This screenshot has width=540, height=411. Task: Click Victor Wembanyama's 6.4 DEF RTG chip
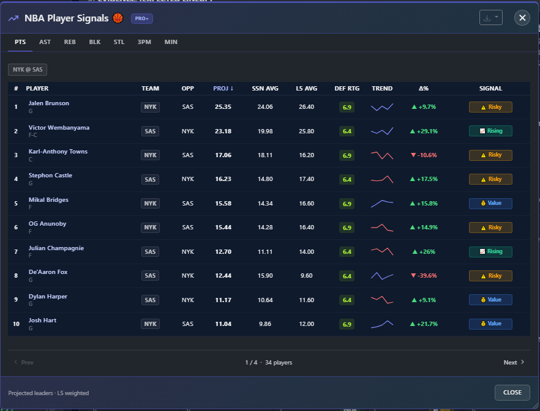click(x=347, y=131)
